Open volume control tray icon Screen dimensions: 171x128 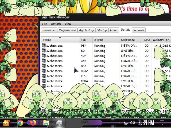tap(133, 123)
